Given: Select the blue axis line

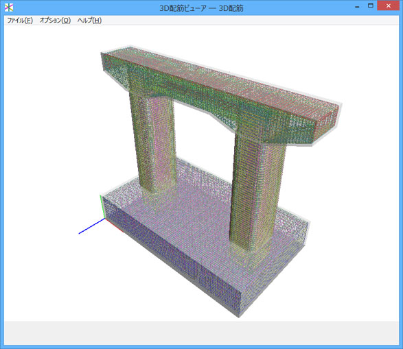Looking at the screenshot, I should [x=91, y=226].
